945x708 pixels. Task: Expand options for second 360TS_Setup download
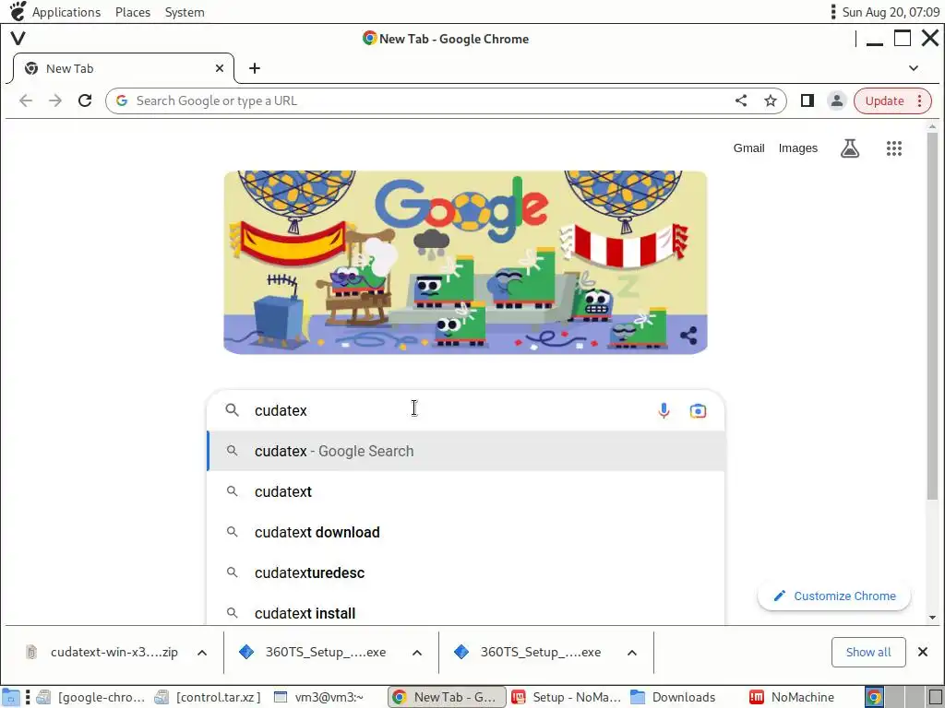pyautogui.click(x=631, y=653)
